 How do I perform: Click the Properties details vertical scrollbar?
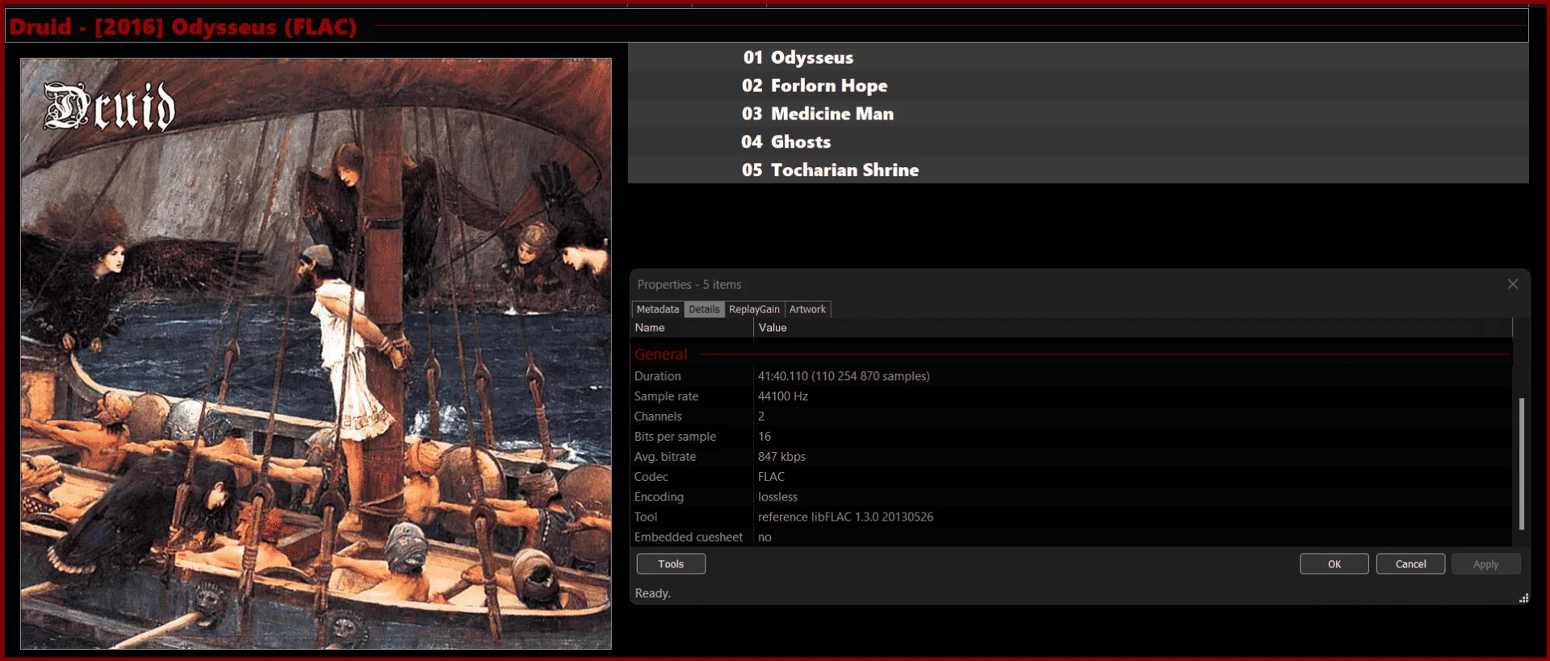(x=1522, y=463)
